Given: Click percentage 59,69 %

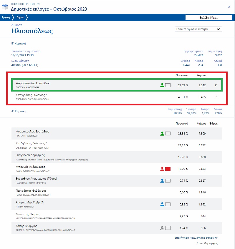Looking at the screenshot, I should (x=183, y=85).
